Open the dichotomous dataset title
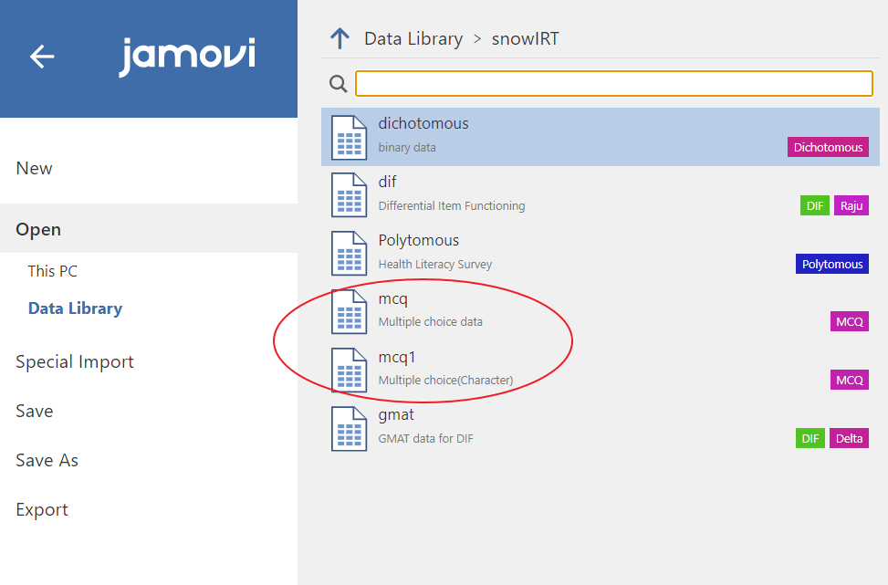Screen dimensions: 888x585 (x=423, y=123)
